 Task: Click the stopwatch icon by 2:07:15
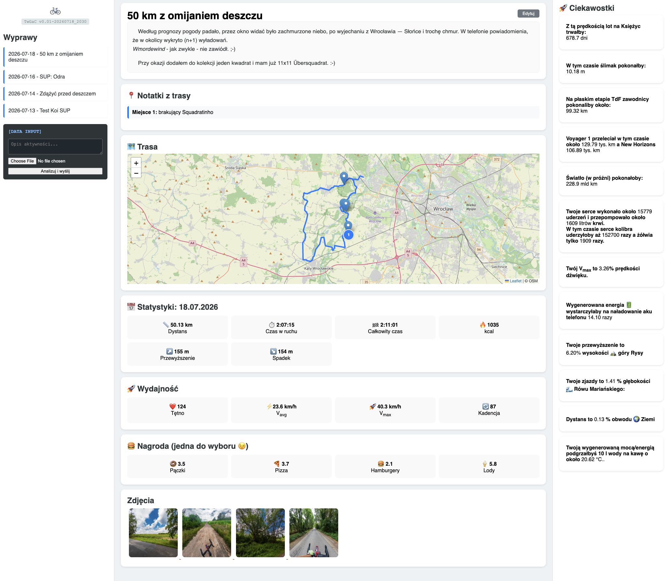[x=272, y=325]
